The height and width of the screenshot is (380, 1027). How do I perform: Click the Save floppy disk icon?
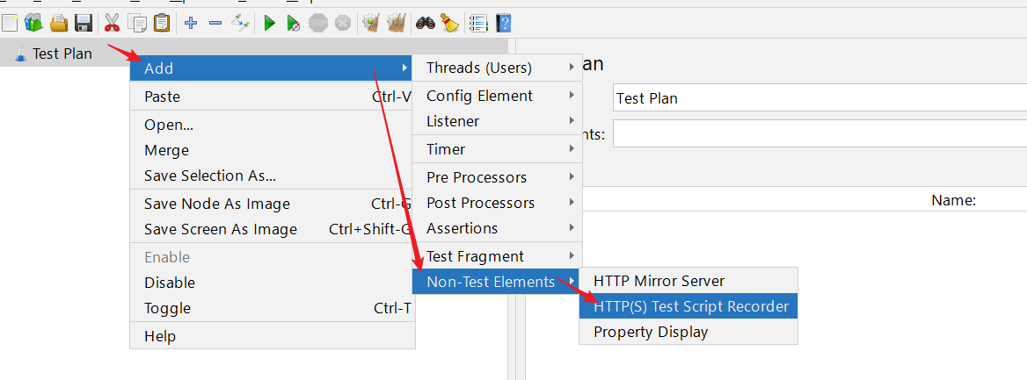pyautogui.click(x=84, y=23)
